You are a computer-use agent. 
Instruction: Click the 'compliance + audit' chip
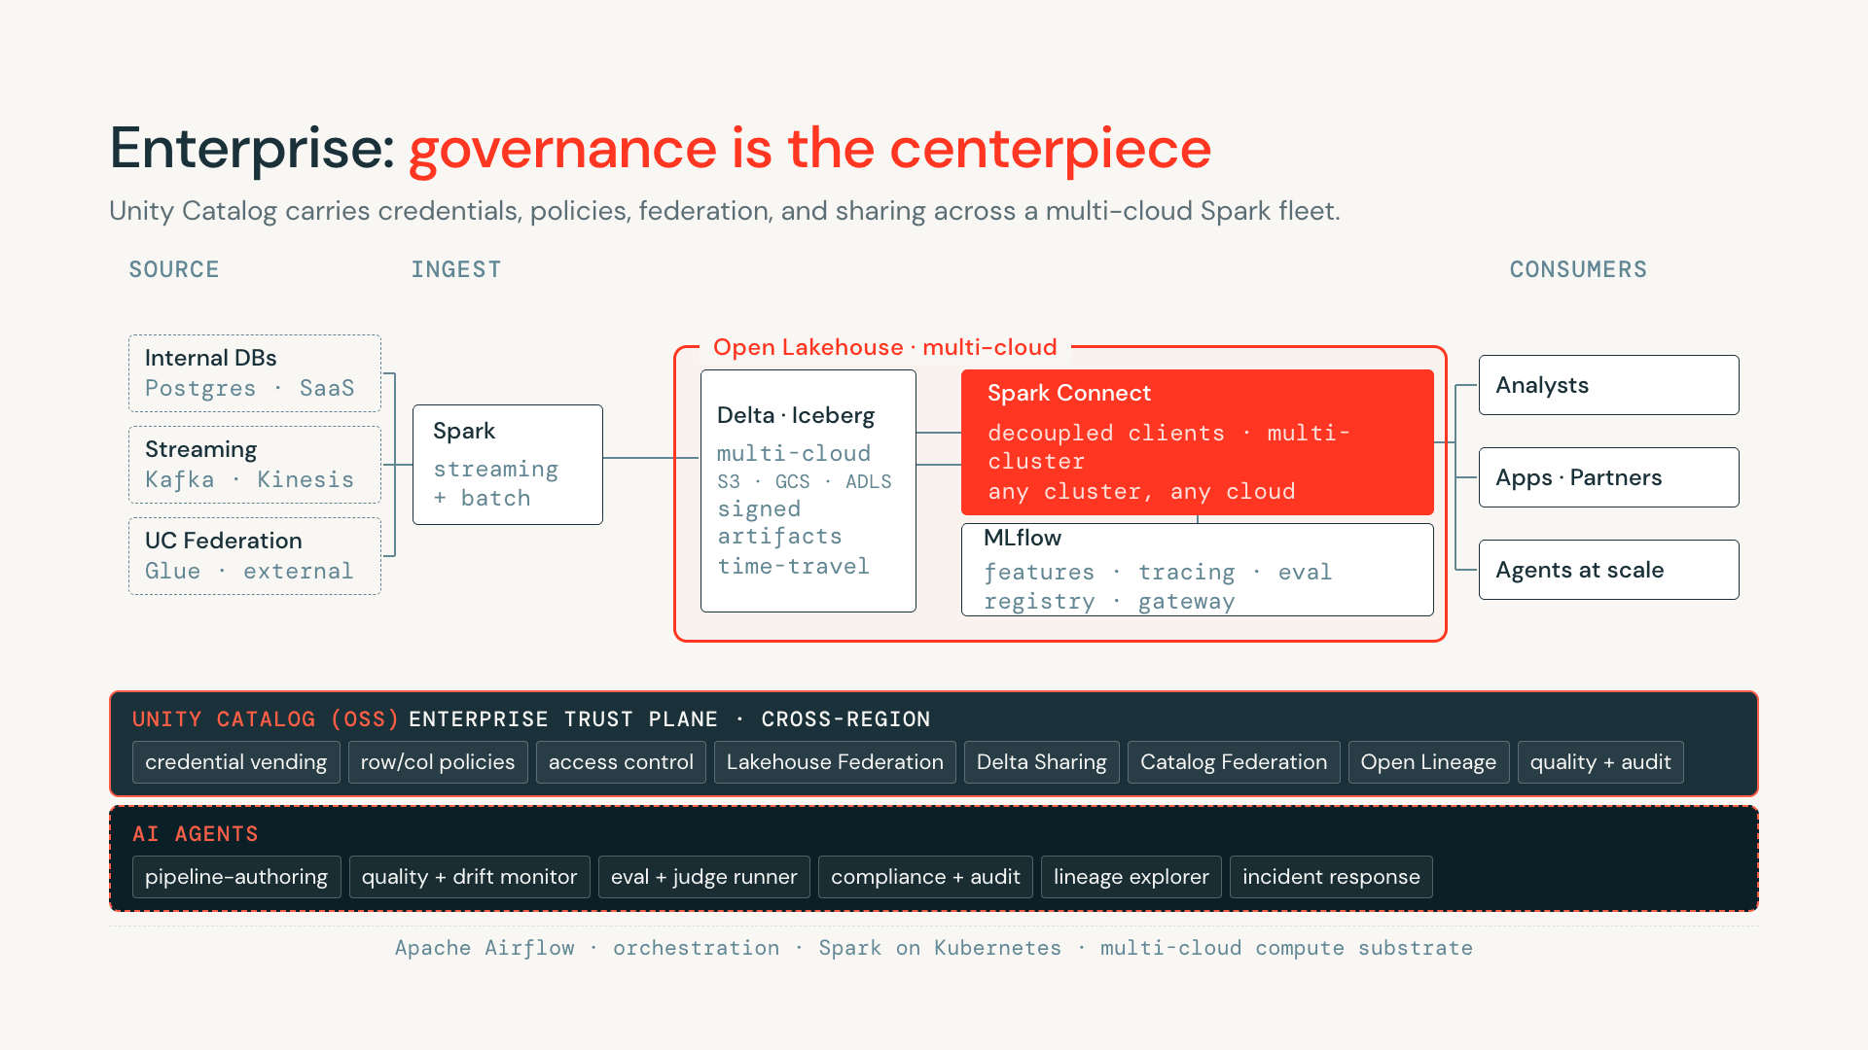(925, 877)
